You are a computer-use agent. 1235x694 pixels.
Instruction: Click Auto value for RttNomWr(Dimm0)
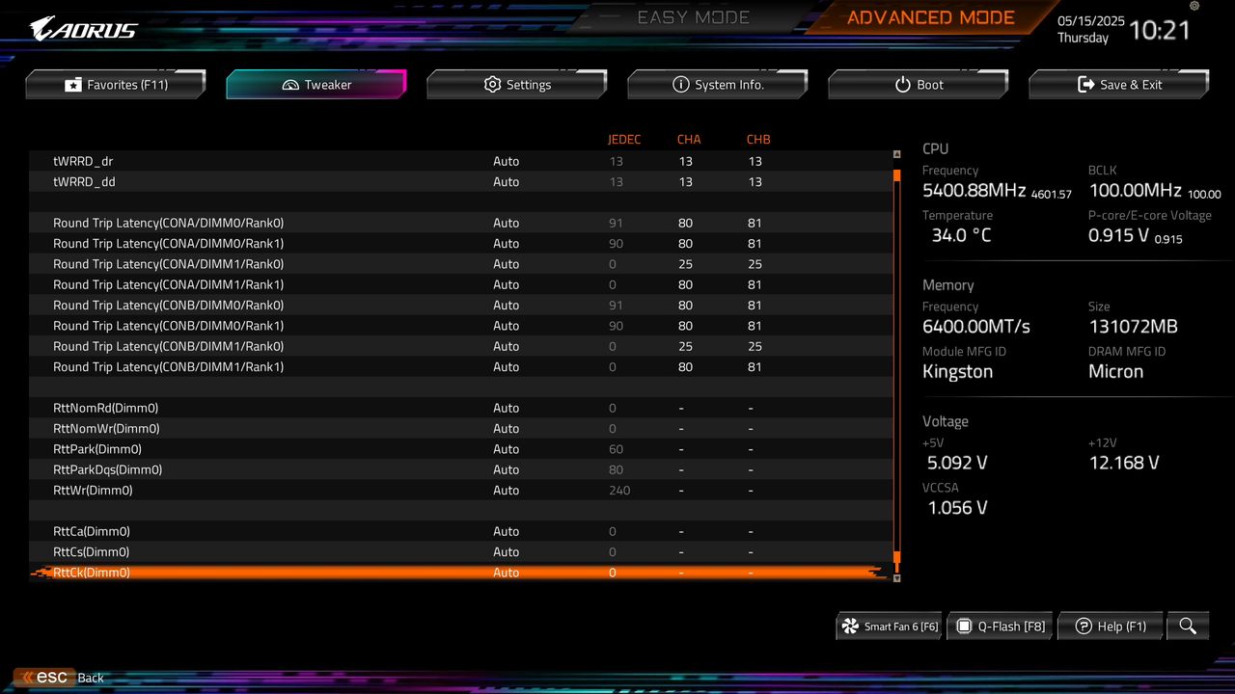[506, 428]
